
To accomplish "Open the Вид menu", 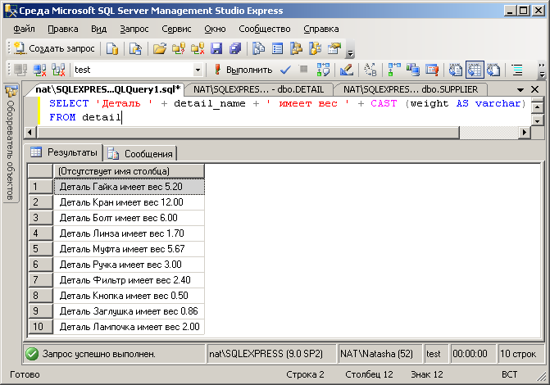I will (99, 29).
